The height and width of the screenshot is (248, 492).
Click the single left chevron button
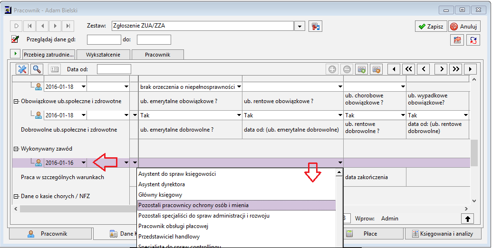(x=424, y=69)
